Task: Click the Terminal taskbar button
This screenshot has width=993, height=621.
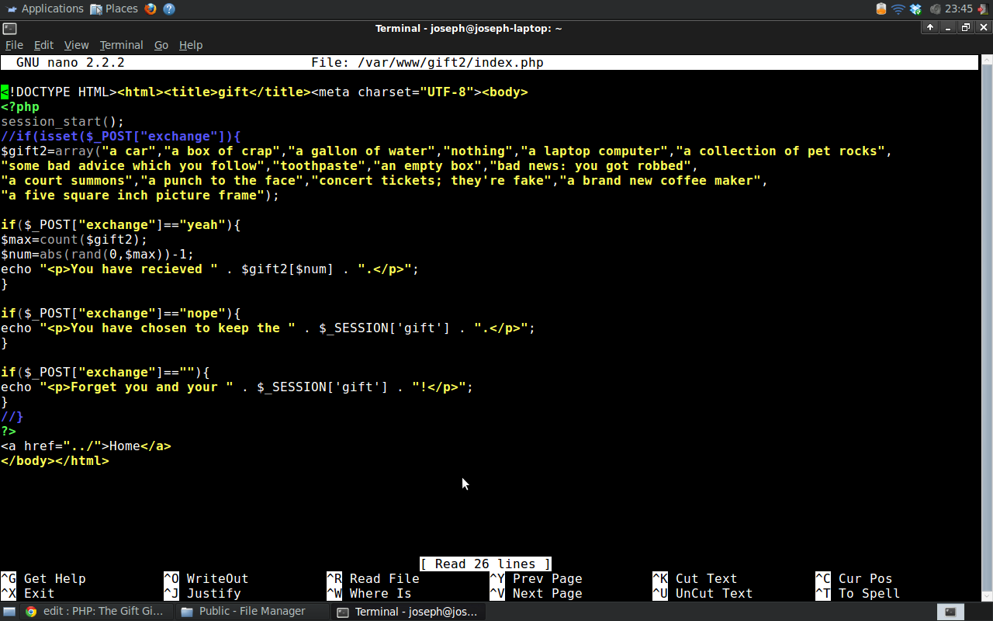Action: click(x=408, y=612)
